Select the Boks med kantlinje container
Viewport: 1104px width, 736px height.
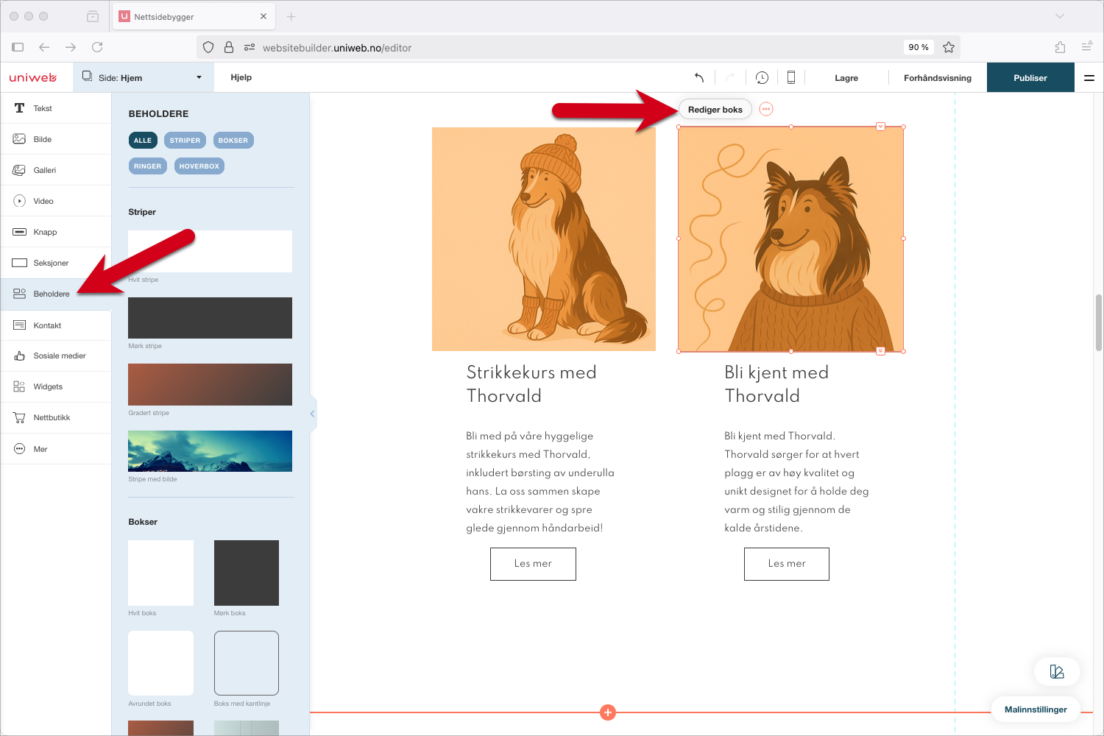pyautogui.click(x=247, y=663)
